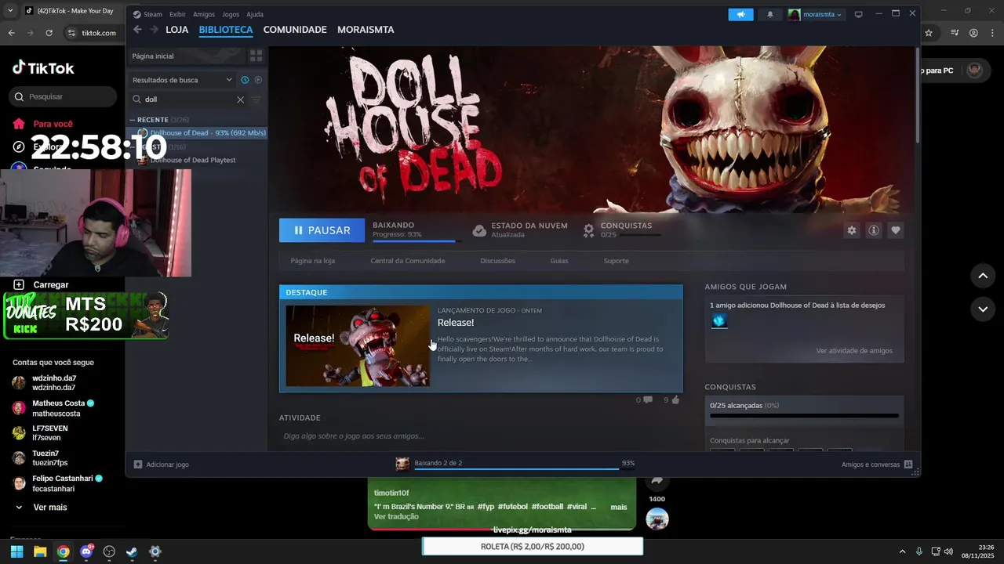Open Discord from taskbar
This screenshot has height=564, width=1004.
coord(86,551)
